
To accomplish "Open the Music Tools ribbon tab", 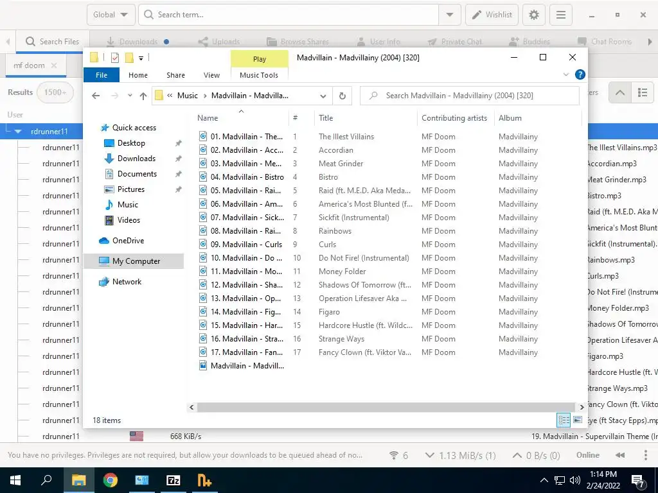I will (259, 75).
